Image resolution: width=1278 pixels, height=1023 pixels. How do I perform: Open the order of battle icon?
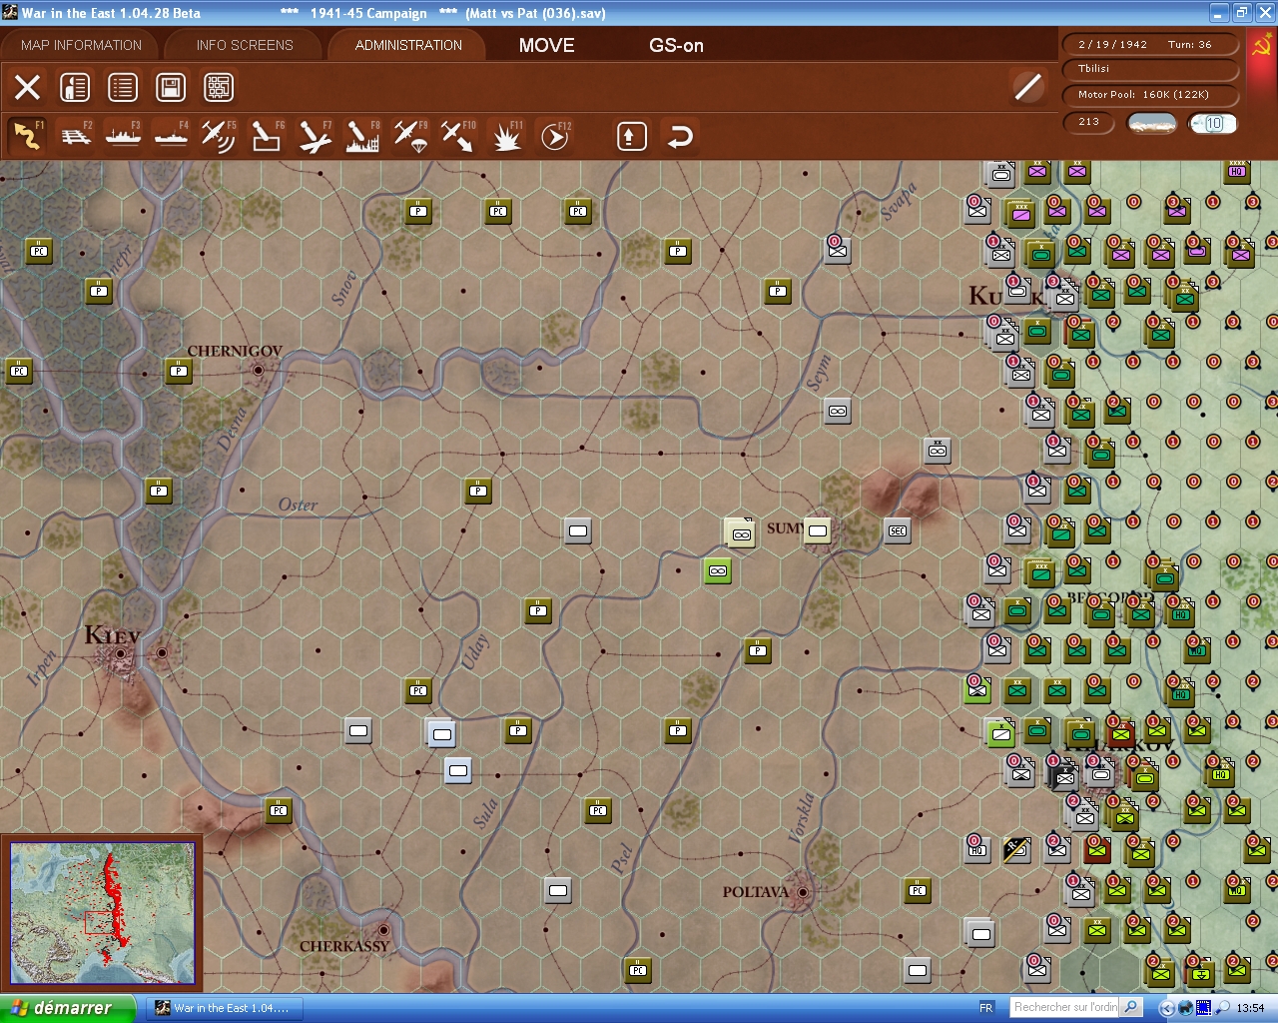[x=75, y=87]
